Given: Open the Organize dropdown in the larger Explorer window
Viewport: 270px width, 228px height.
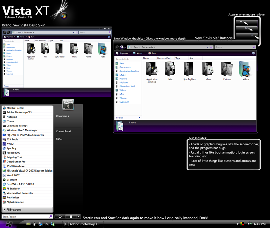Looking at the screenshot, I should coord(124,53).
